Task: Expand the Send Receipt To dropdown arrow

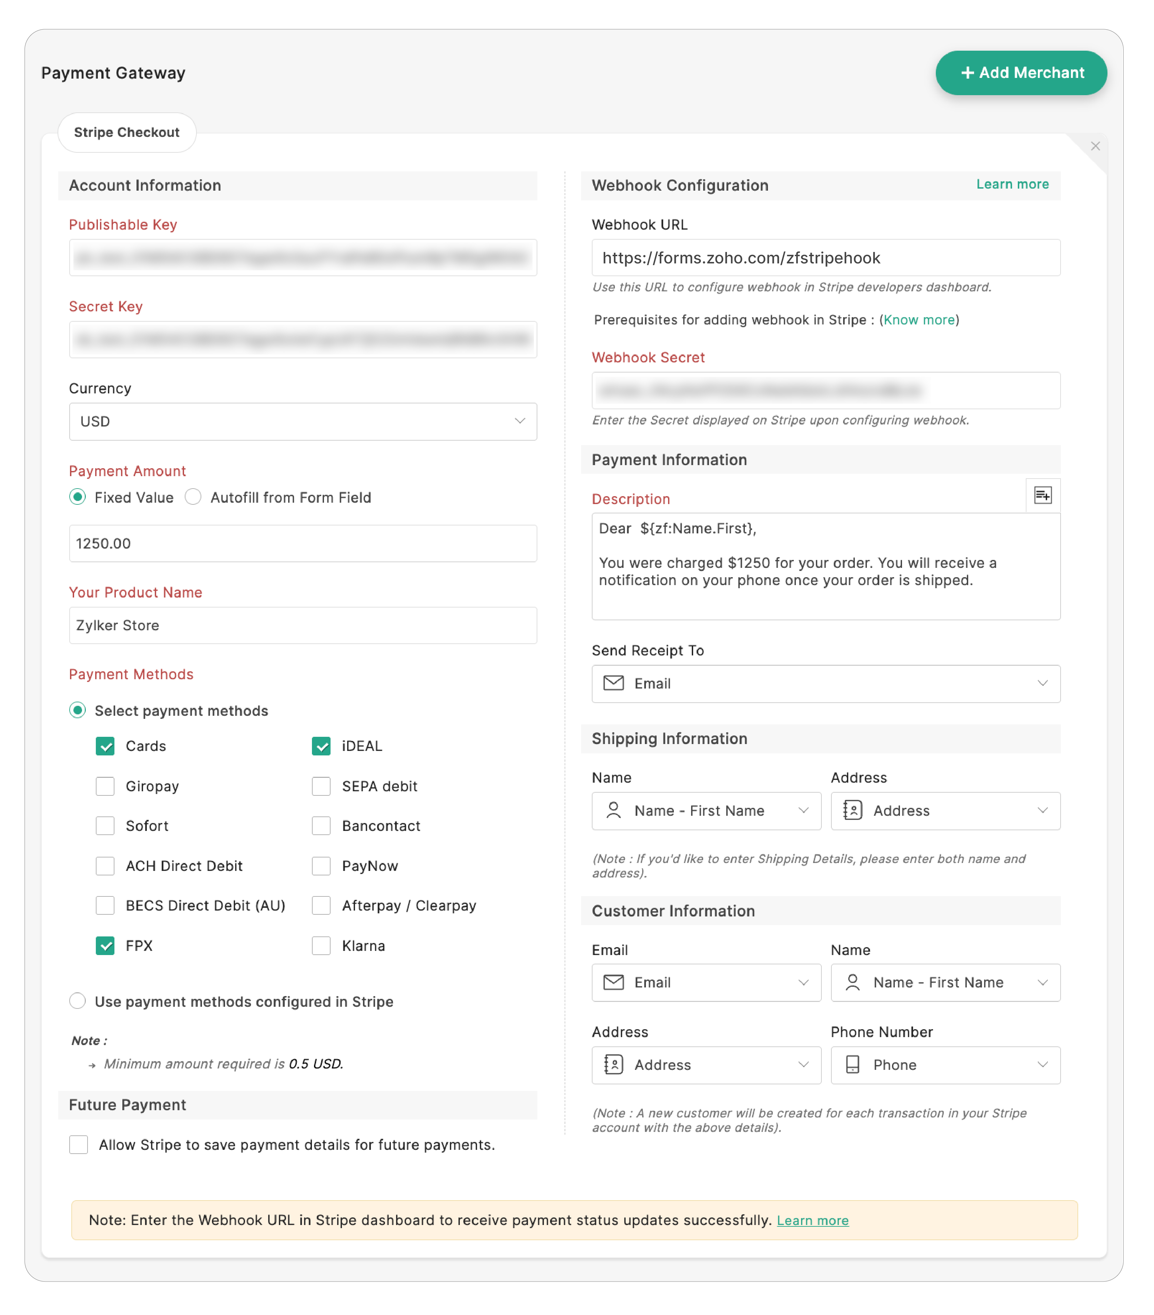Action: [x=1042, y=683]
